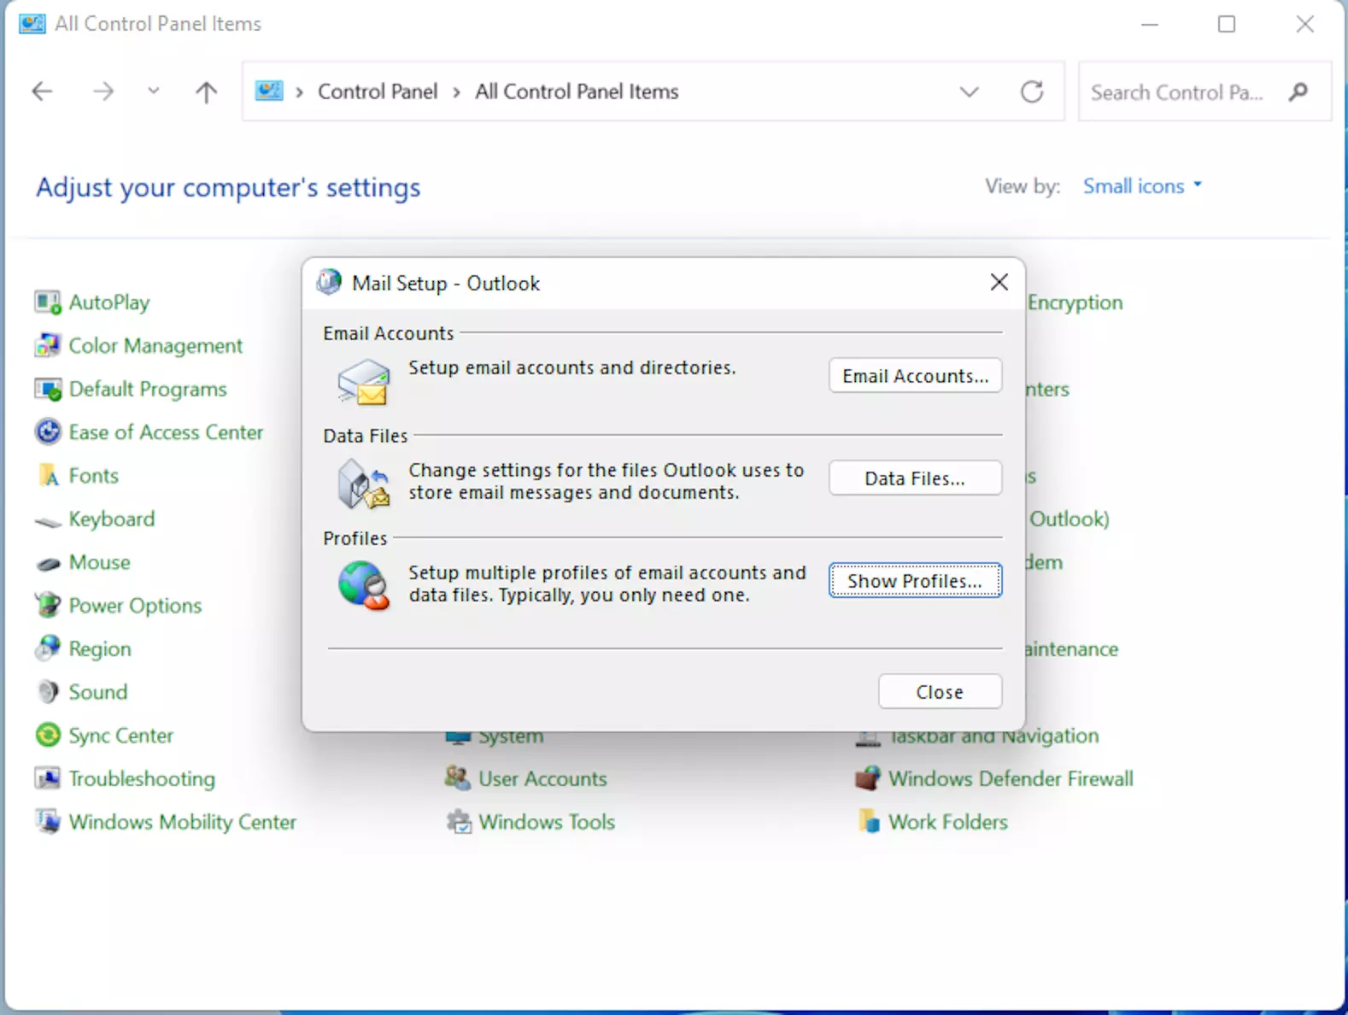Click the Encryption item text

point(1075,302)
